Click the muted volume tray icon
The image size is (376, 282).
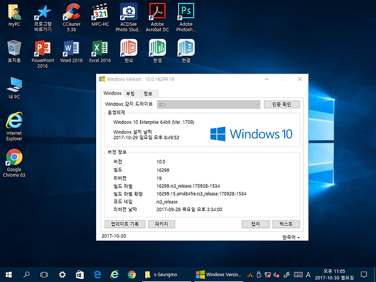point(276,275)
